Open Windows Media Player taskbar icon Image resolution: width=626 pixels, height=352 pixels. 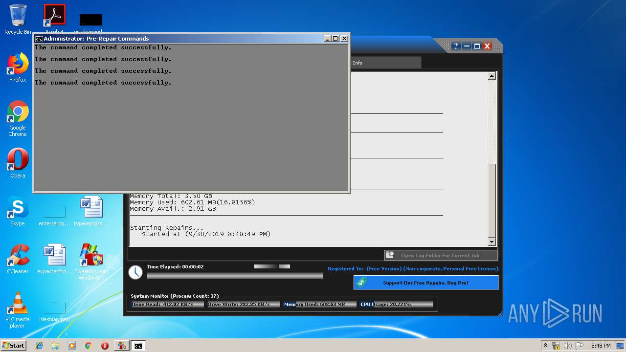coord(72,346)
